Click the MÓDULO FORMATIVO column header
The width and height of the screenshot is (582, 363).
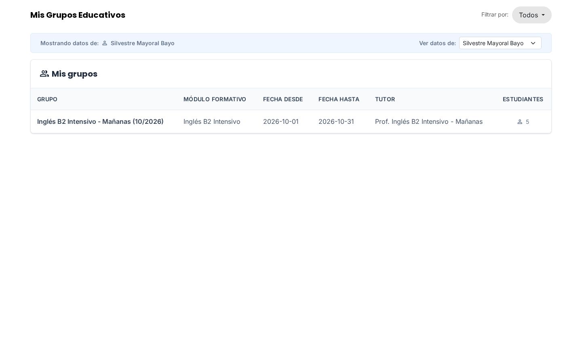(215, 99)
